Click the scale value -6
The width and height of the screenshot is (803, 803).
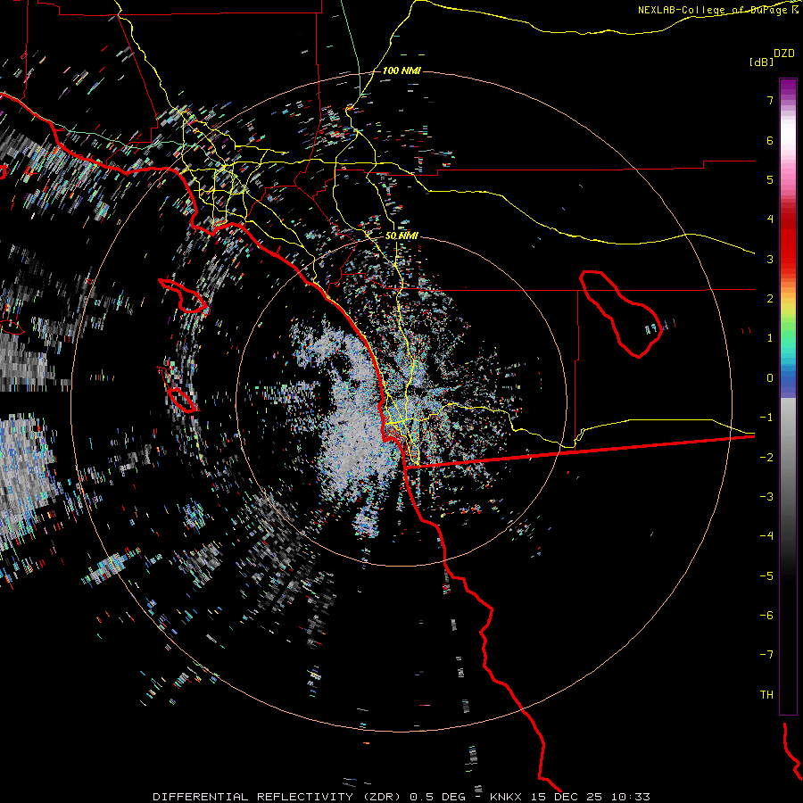pyautogui.click(x=766, y=616)
